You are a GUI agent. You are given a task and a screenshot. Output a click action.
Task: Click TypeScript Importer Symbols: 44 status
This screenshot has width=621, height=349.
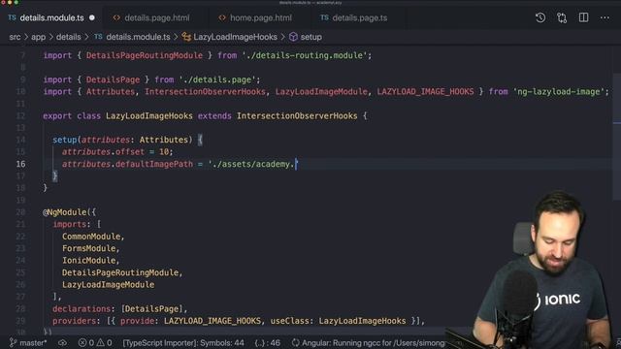(x=183, y=342)
